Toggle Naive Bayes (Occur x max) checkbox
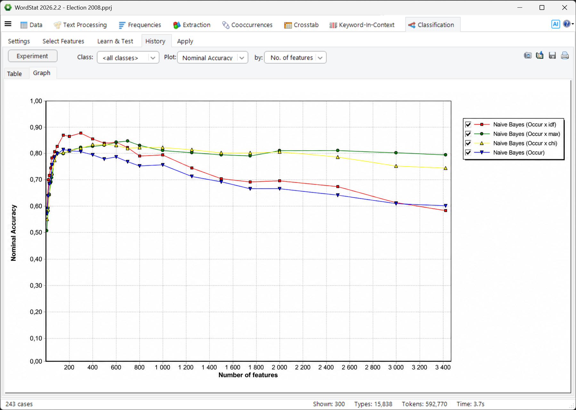Viewport: 576px width, 410px height. tap(468, 134)
